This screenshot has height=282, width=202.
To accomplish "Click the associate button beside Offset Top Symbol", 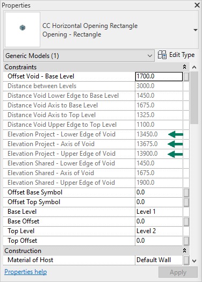I will click(x=186, y=203).
